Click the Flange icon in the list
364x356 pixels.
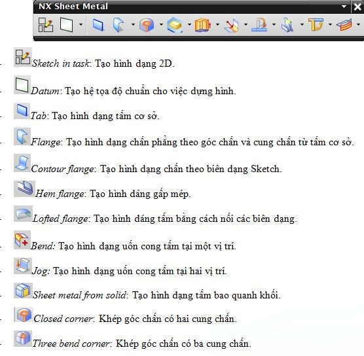pyautogui.click(x=22, y=137)
